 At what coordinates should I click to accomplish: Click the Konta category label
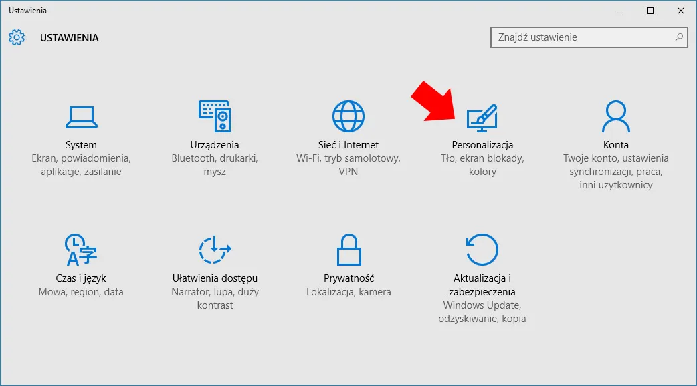click(615, 145)
